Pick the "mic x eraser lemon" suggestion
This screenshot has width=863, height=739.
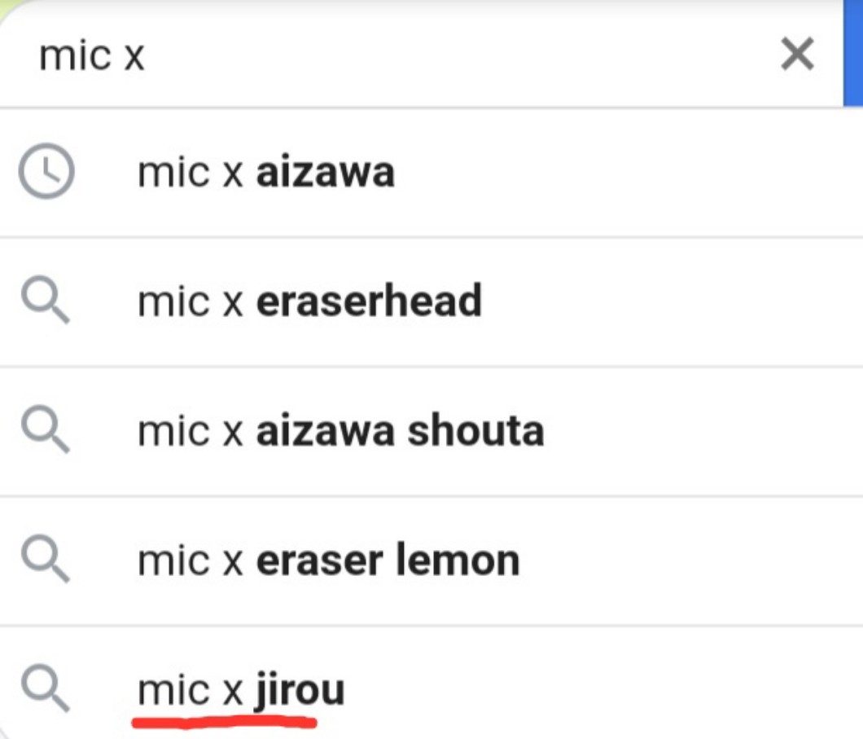point(328,561)
